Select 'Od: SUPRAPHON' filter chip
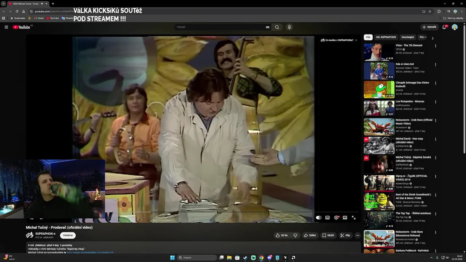466x262 pixels. [386, 37]
